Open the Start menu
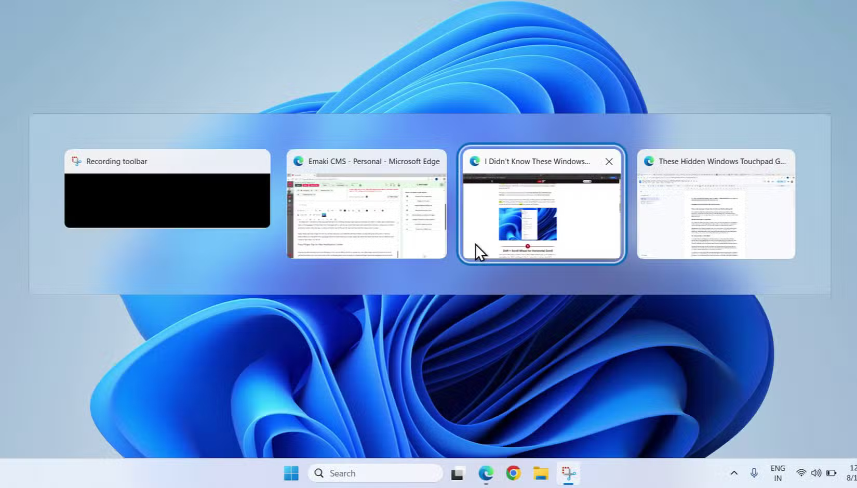The height and width of the screenshot is (488, 857). pos(291,473)
